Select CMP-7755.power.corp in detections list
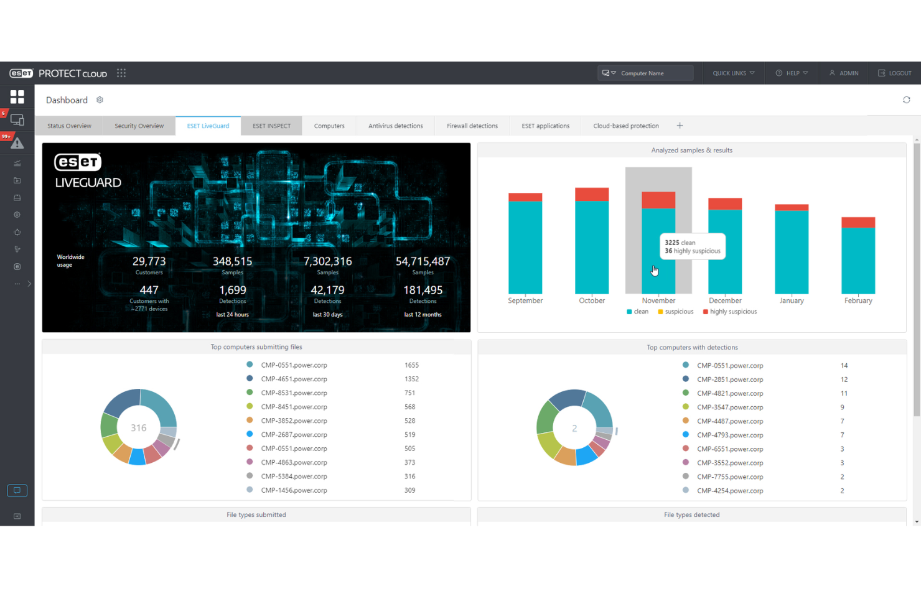This screenshot has width=921, height=614. (730, 477)
